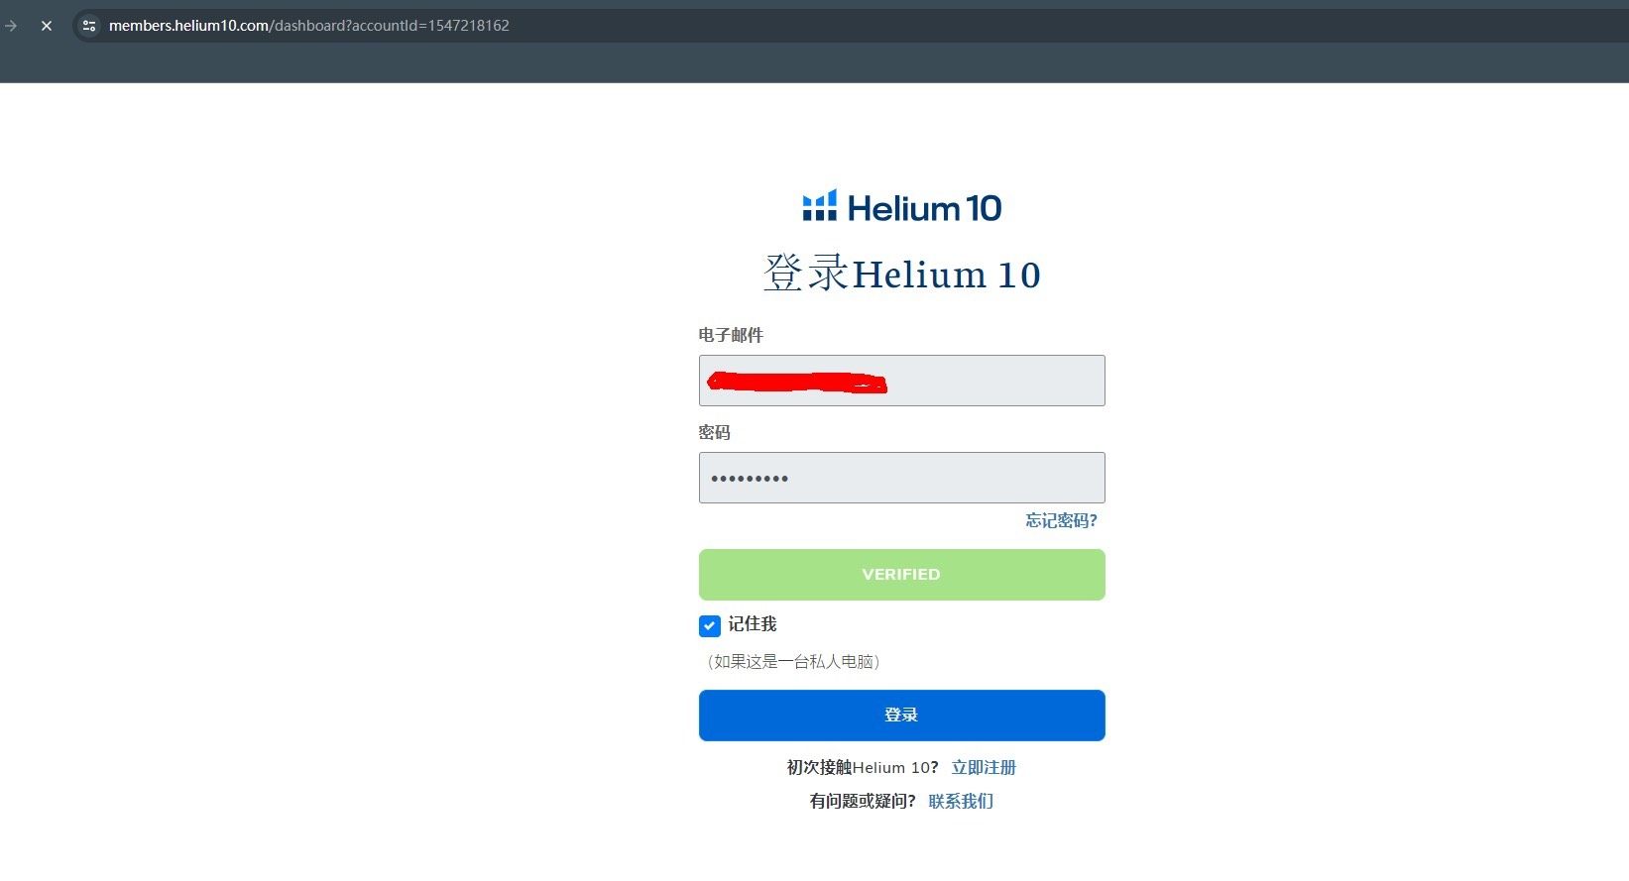Click the (如果这是一台私人电脑) hint text
1629x881 pixels.
coord(794,661)
